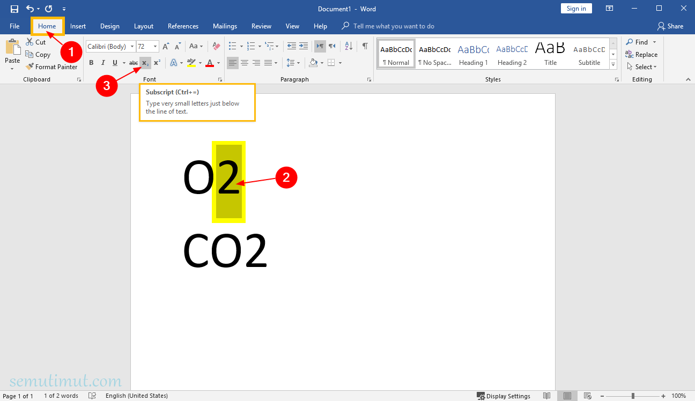Click the Undo icon
The height and width of the screenshot is (401, 695).
click(30, 9)
